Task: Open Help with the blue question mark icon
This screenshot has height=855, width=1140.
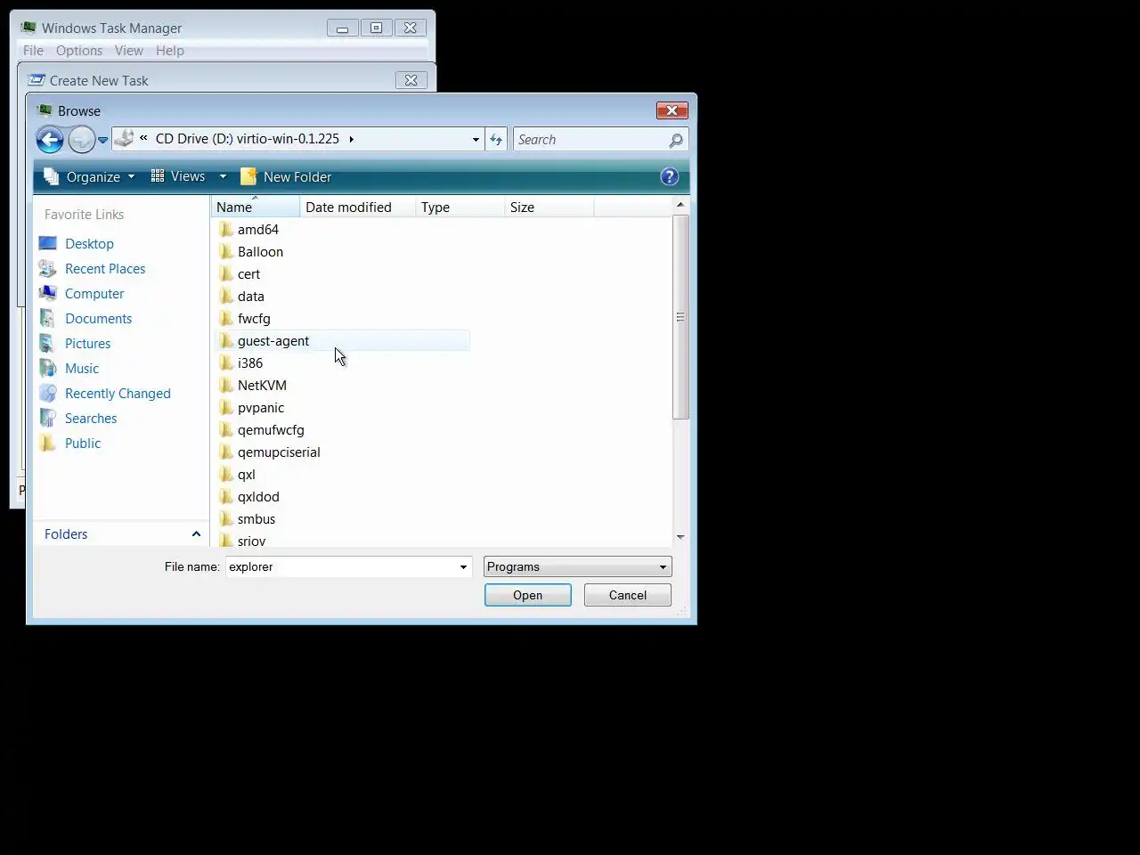Action: click(670, 176)
